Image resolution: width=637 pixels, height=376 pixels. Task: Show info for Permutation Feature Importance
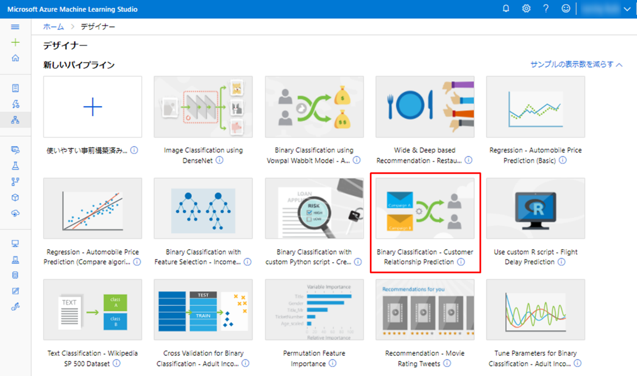[x=332, y=363]
